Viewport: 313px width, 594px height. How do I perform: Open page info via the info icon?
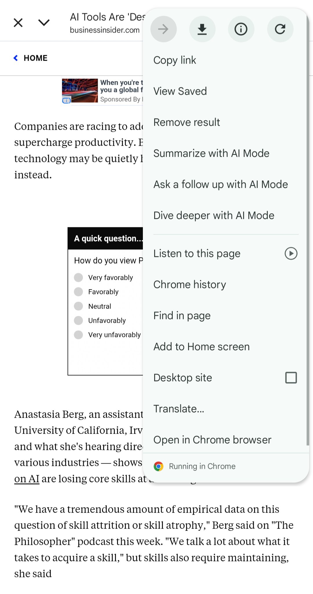241,29
